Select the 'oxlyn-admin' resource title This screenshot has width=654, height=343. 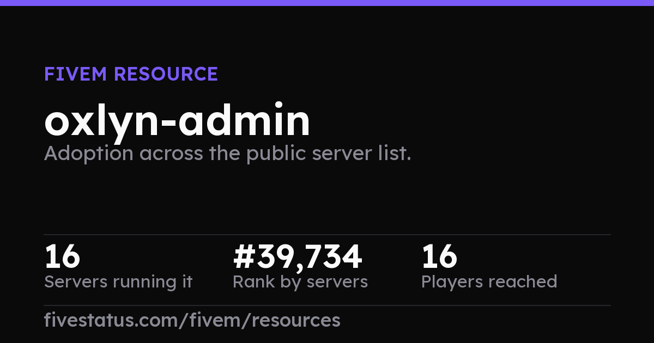(x=177, y=122)
